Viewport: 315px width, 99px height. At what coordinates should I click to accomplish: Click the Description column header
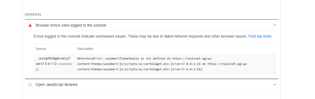point(85,49)
